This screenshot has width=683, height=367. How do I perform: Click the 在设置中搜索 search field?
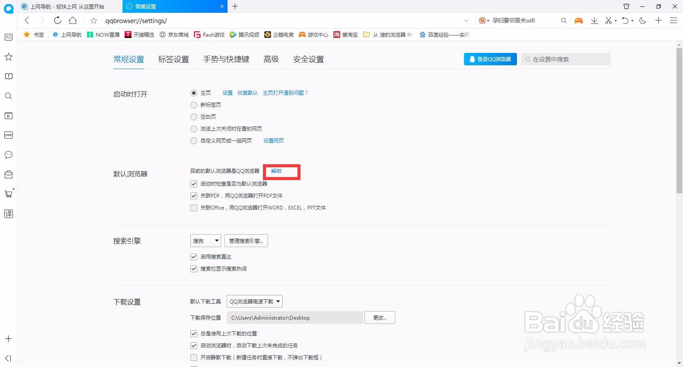coord(566,59)
